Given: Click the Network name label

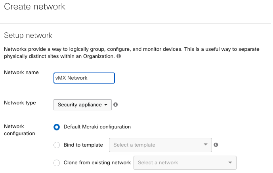Looking at the screenshot, I should pos(21,73).
